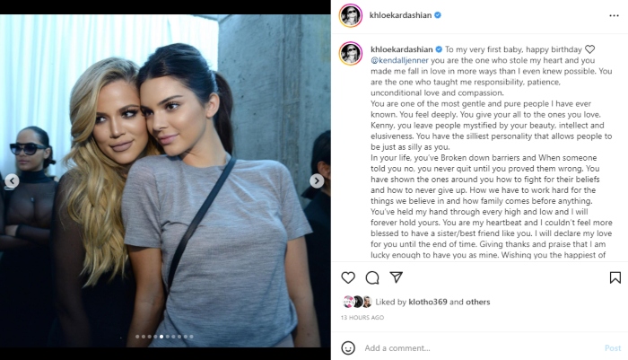Share post via the paper plane icon
Image resolution: width=628 pixels, height=360 pixels.
pos(397,277)
